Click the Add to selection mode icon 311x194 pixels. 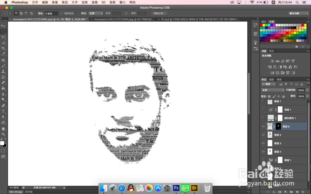pyautogui.click(x=21, y=13)
